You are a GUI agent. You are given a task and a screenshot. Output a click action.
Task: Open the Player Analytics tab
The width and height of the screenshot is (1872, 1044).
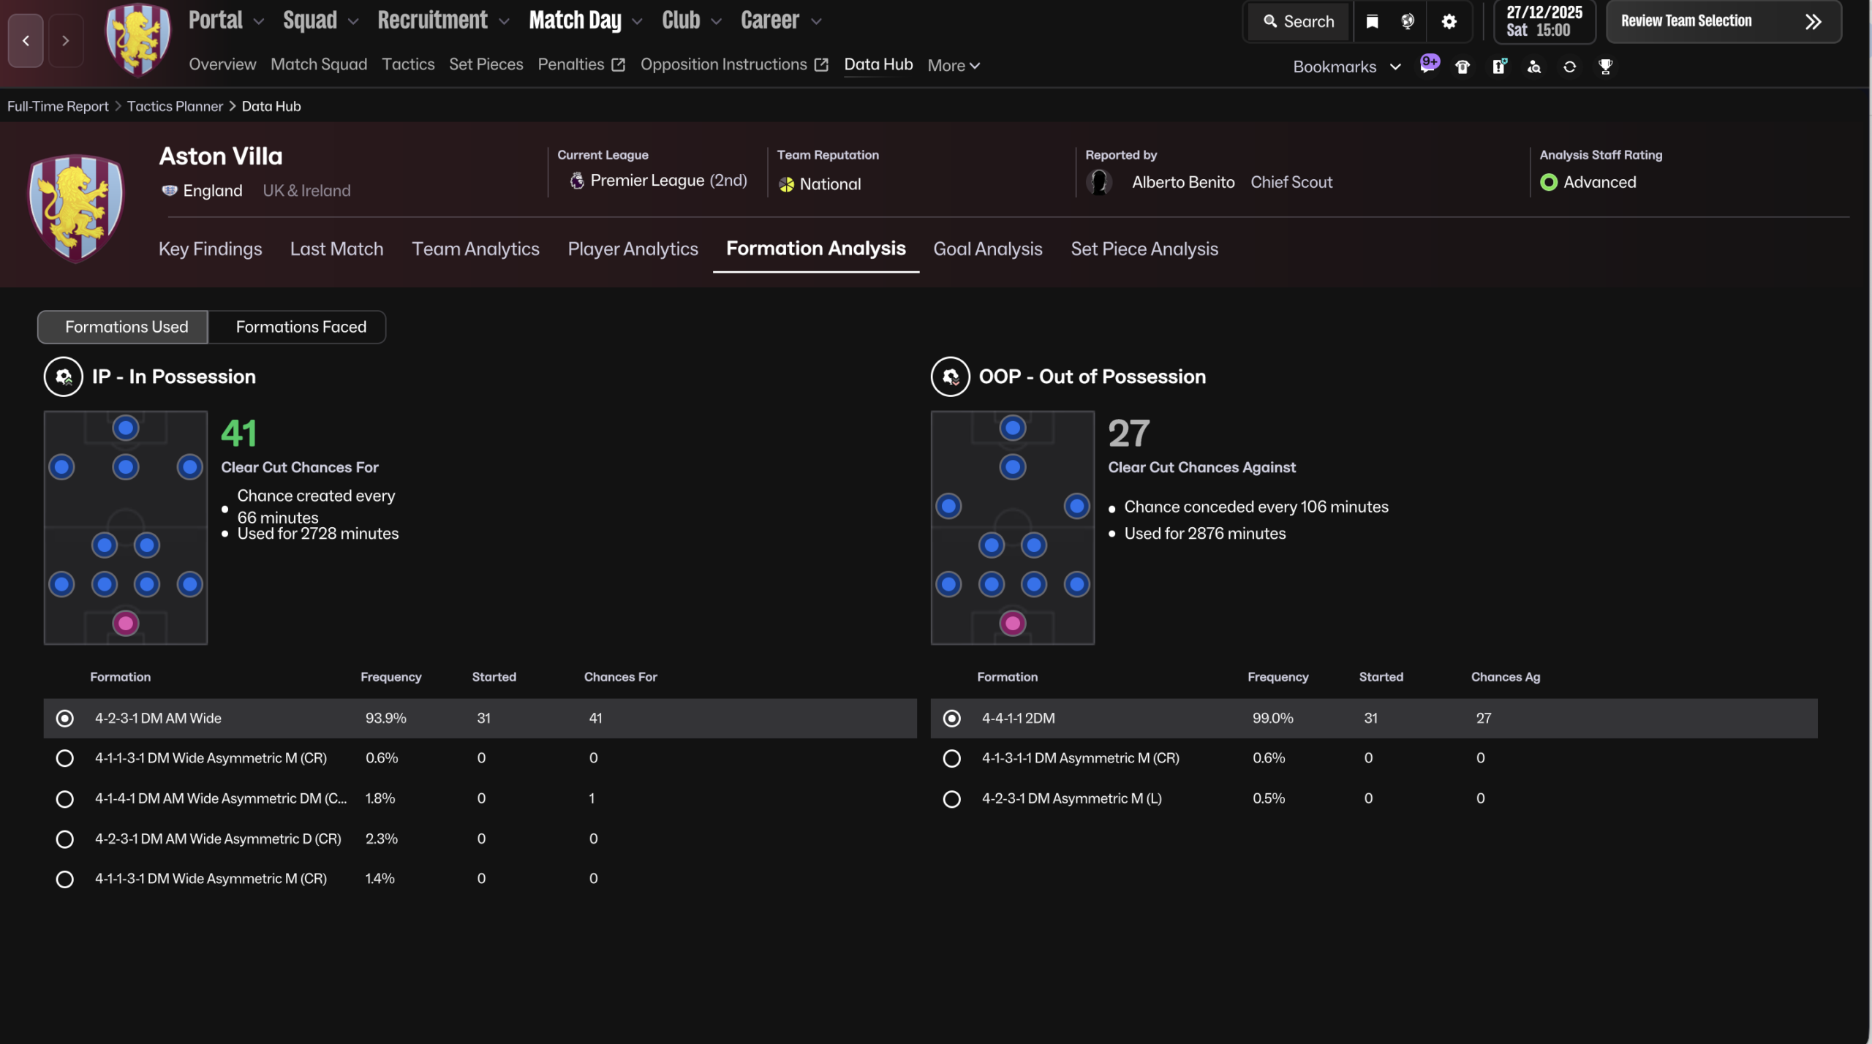pos(633,249)
